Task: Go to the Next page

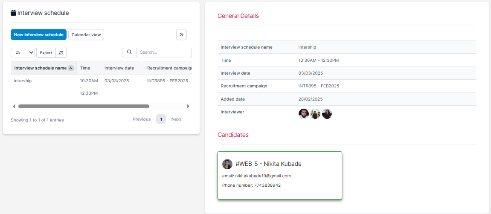Action: [176, 119]
